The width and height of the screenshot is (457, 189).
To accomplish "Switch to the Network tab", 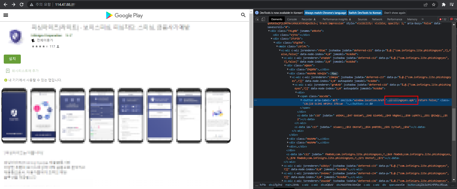I will coord(377,19).
